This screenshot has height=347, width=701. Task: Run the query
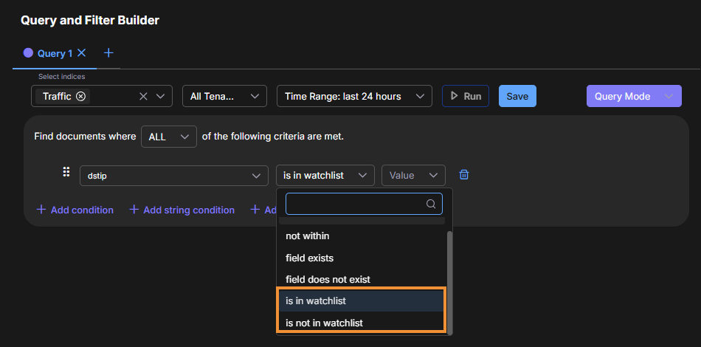(465, 97)
